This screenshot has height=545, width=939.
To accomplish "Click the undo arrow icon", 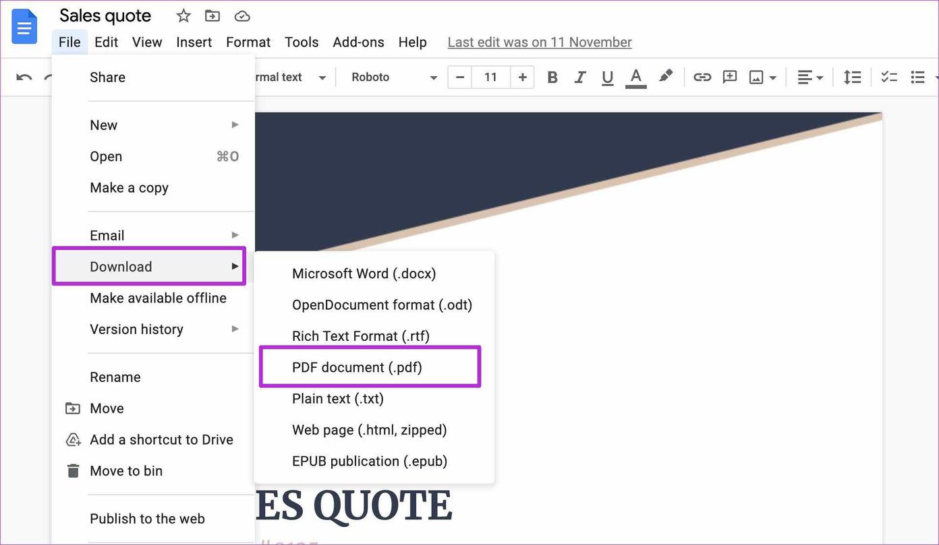I will point(24,77).
